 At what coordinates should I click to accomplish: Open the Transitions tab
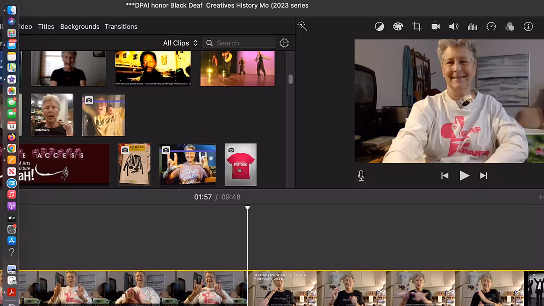click(x=121, y=27)
